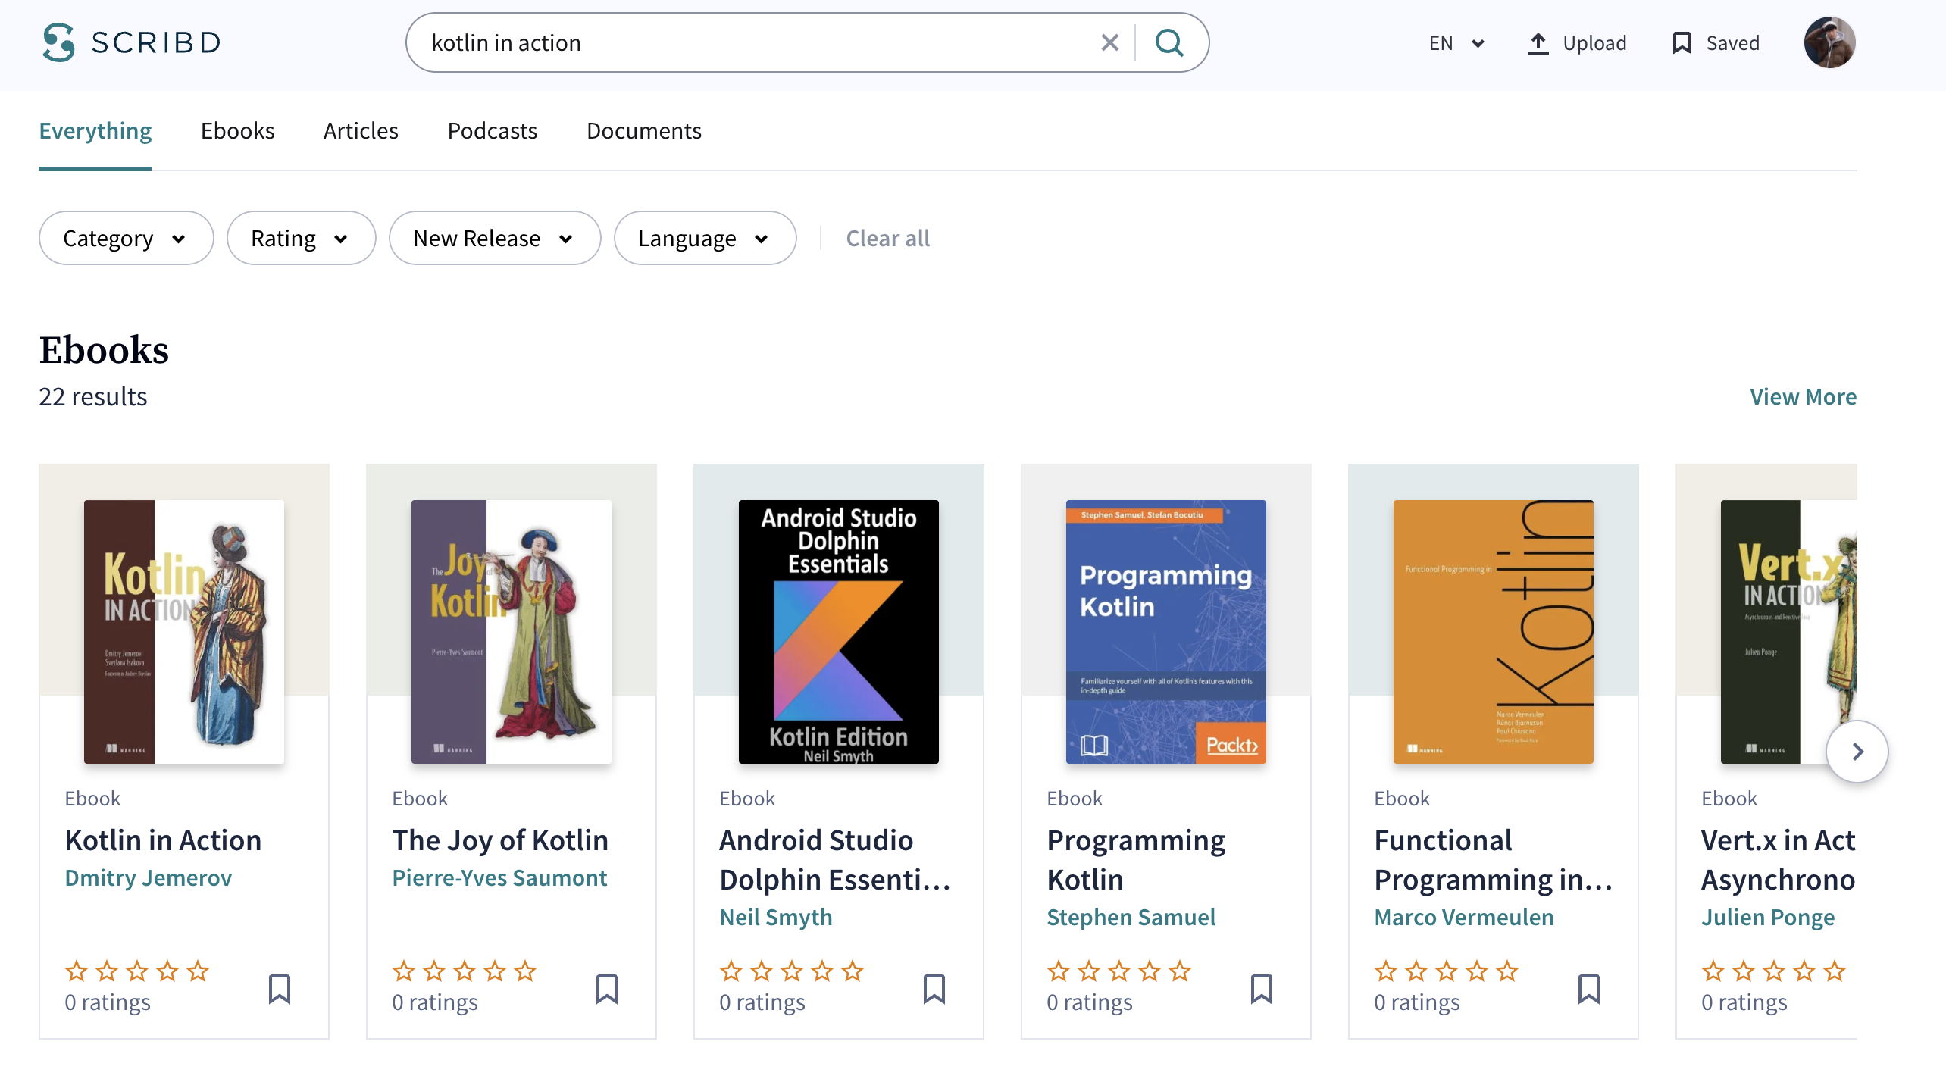
Task: Expand the Category filter
Action: [126, 238]
